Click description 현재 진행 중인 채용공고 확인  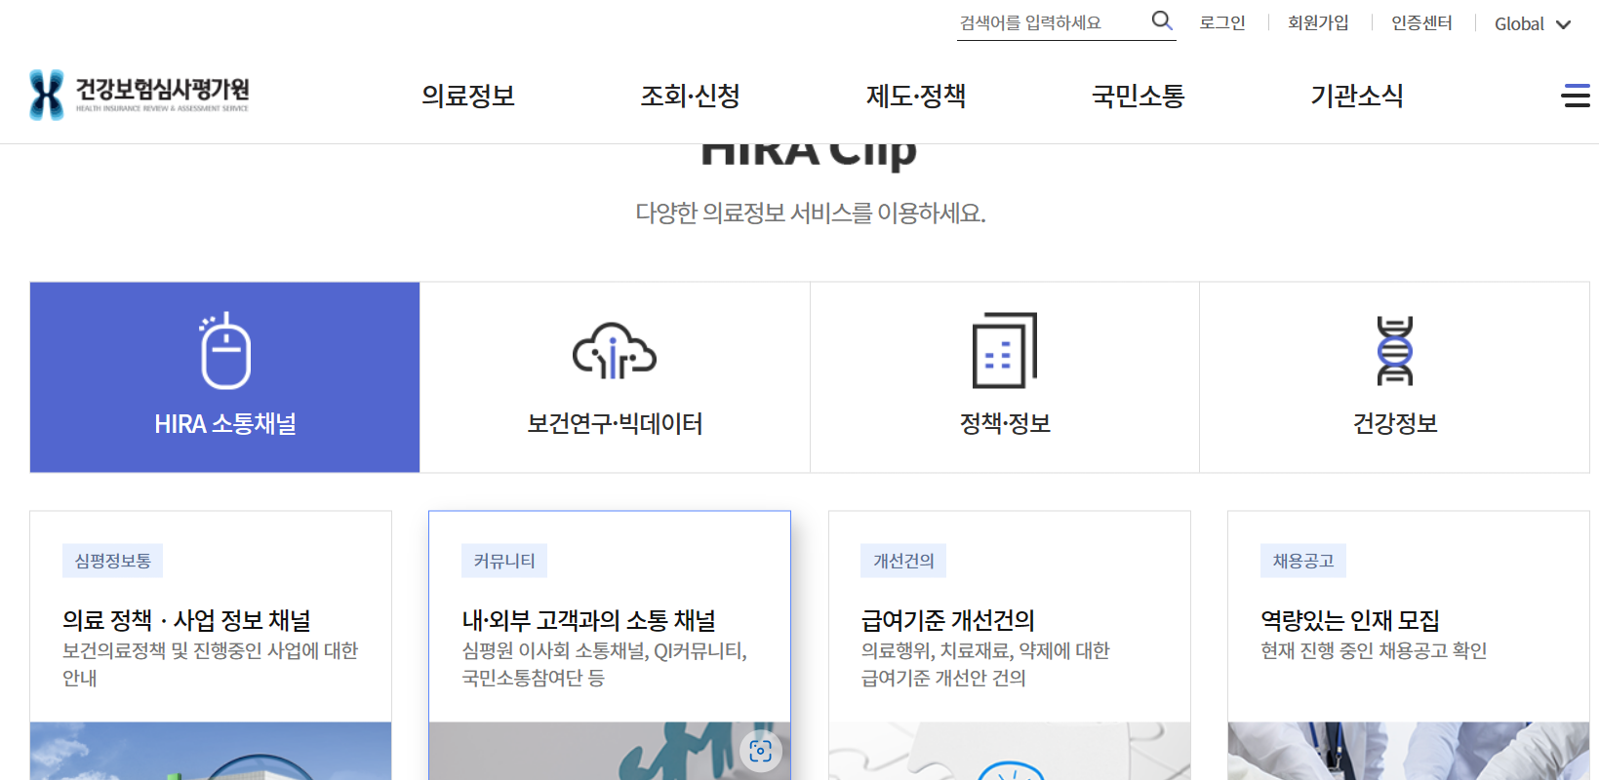click(x=1374, y=650)
